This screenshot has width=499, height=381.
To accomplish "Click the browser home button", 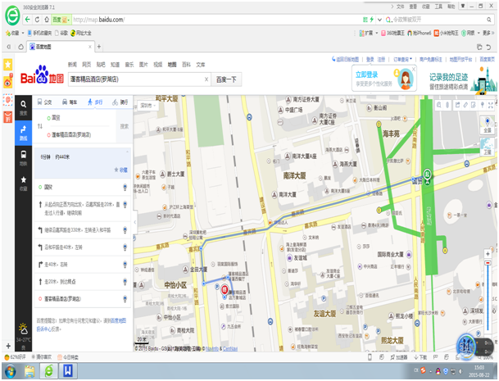I will (47, 20).
